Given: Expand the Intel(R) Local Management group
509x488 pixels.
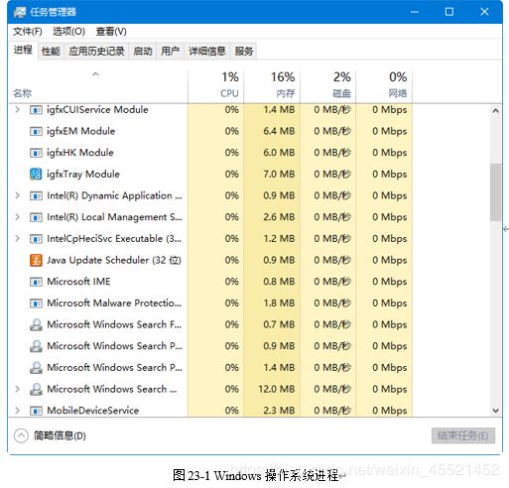Looking at the screenshot, I should point(18,217).
